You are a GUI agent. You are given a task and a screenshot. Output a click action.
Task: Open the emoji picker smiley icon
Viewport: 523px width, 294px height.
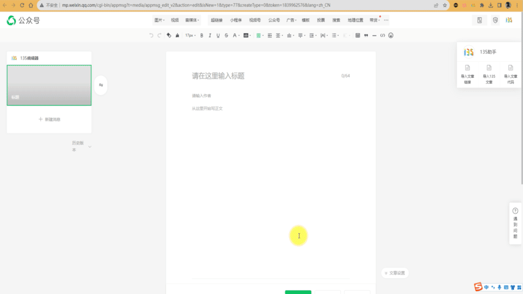[x=391, y=36]
